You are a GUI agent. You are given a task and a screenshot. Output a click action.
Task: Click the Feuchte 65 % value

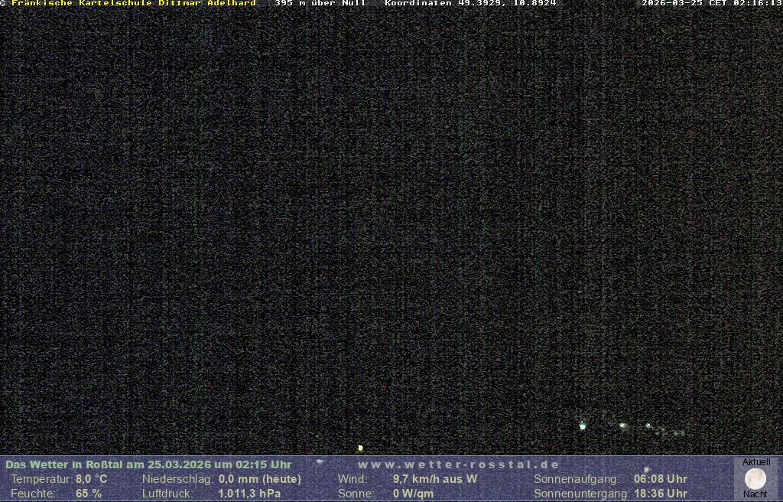click(x=89, y=494)
